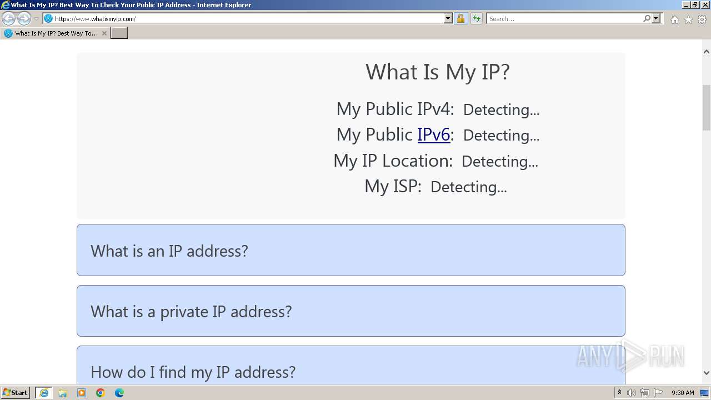Click the site favicon in address bar
Viewport: 711px width, 400px height.
48,19
